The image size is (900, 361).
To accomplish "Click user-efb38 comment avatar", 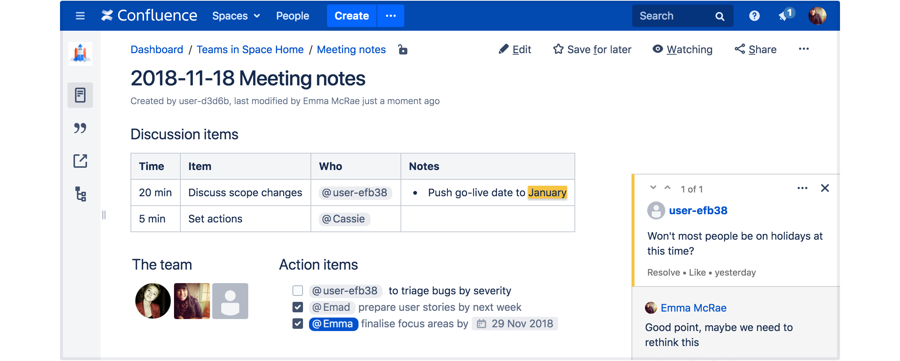I will 656,210.
